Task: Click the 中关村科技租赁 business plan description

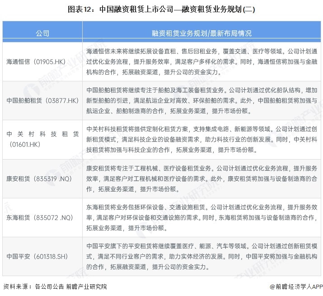Action: pyautogui.click(x=201, y=139)
